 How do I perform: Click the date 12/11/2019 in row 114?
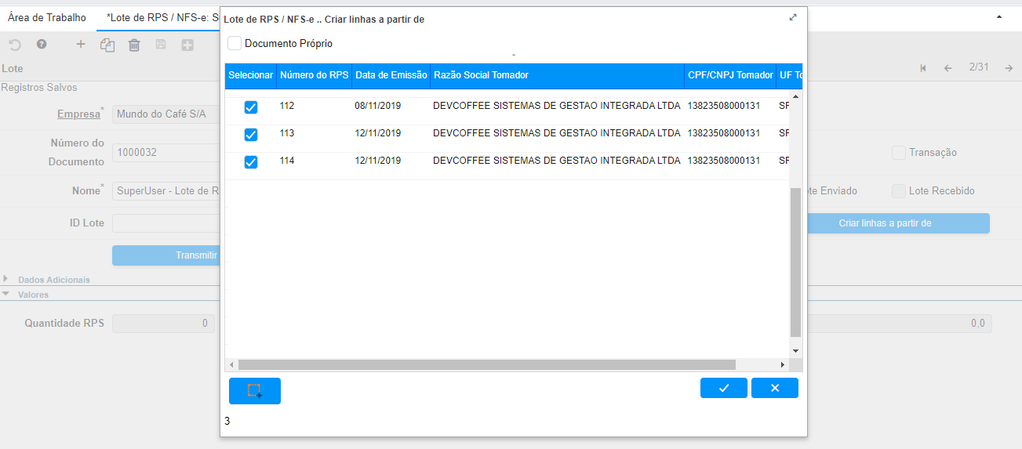tap(378, 161)
